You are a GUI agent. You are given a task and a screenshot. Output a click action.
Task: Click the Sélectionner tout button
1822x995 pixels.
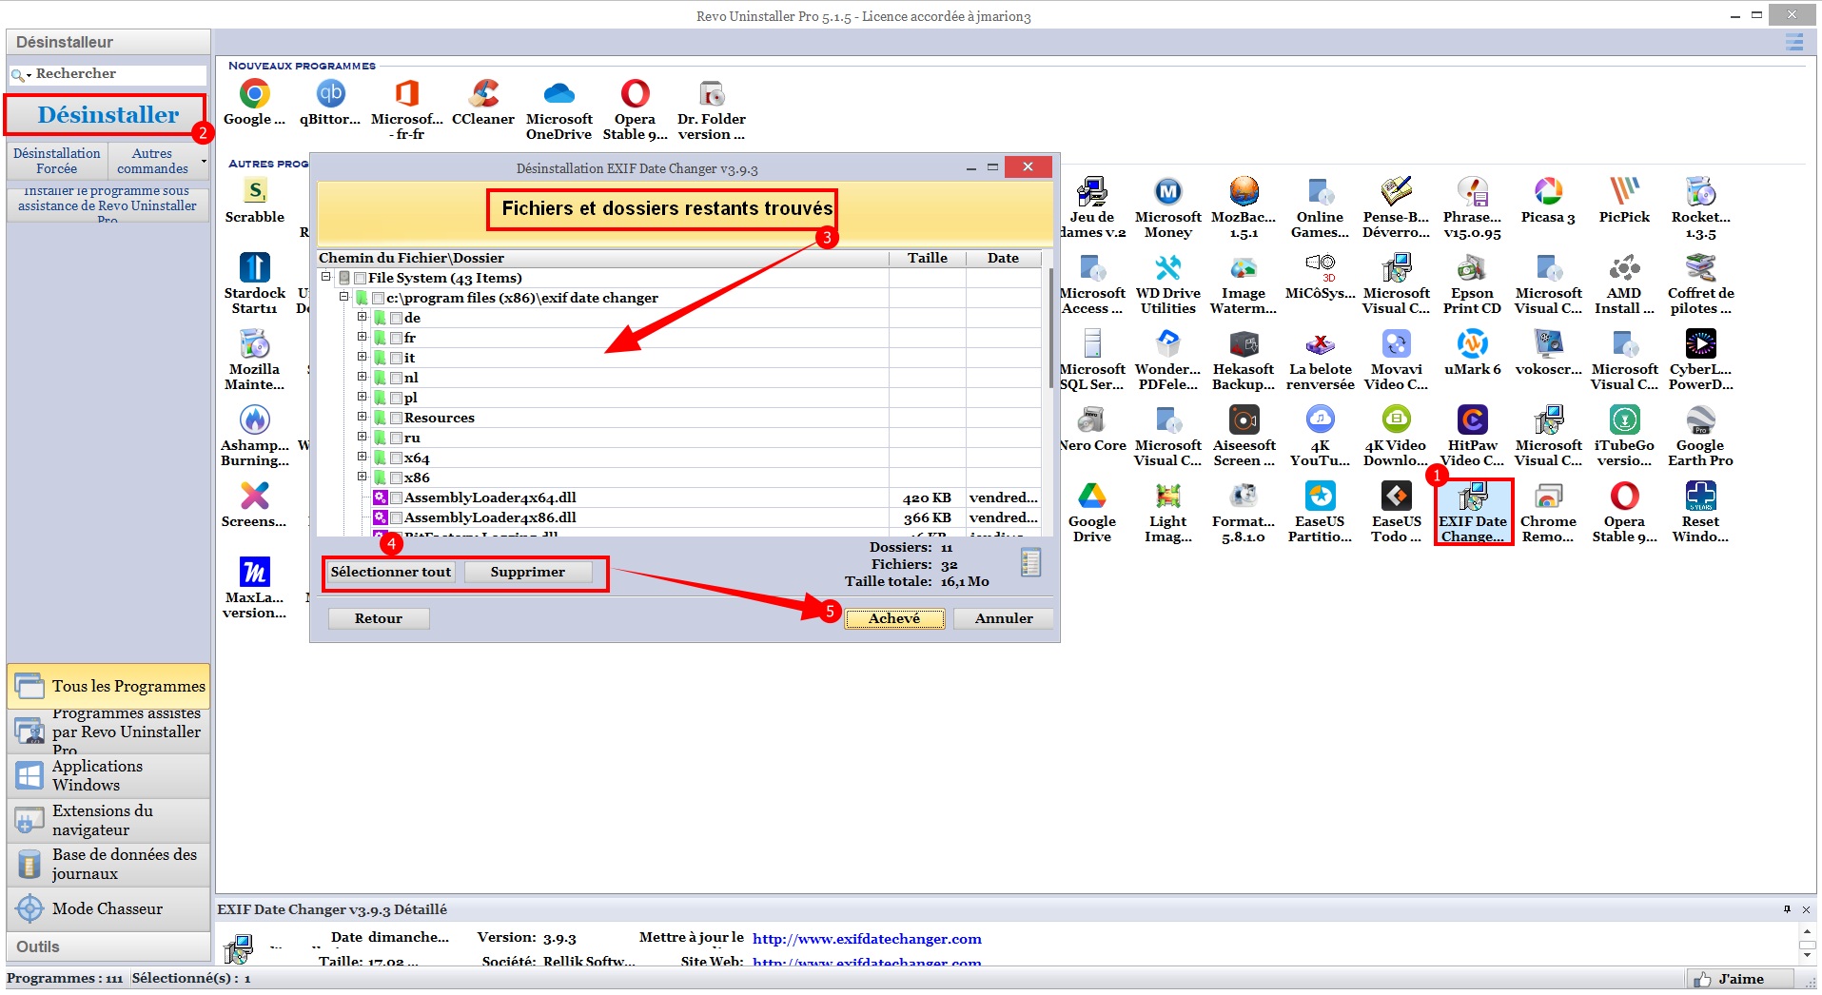coord(391,572)
